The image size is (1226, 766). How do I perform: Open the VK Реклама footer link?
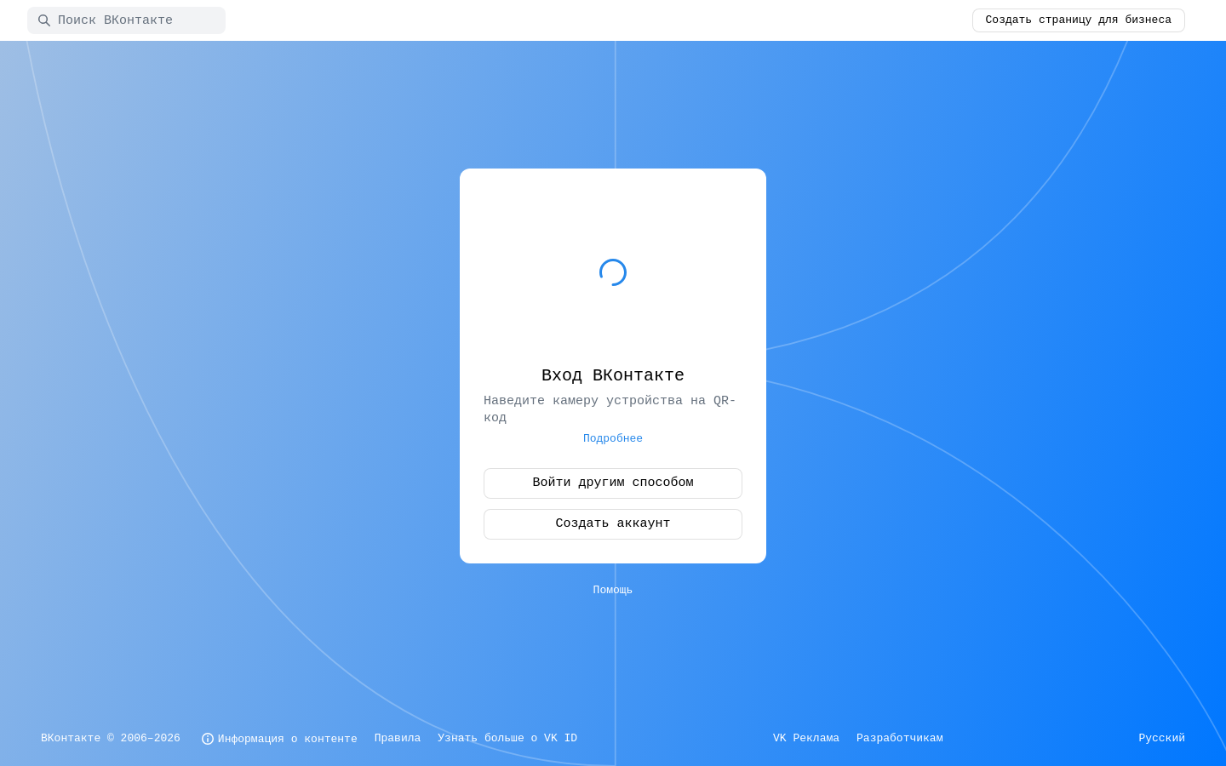pos(806,738)
